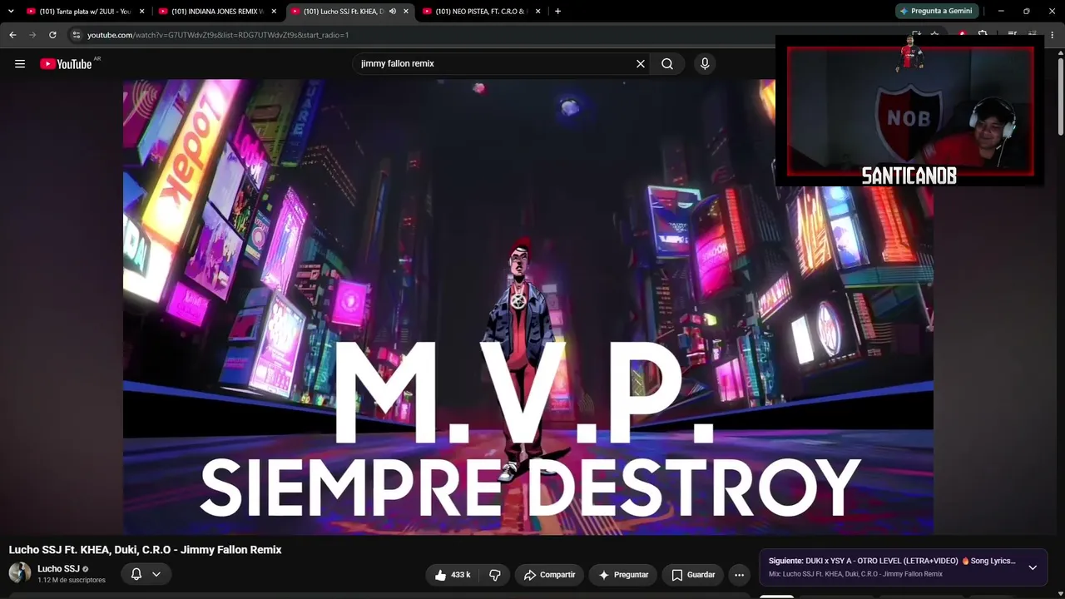Close the INDIANA JONES REMIX tab

pyautogui.click(x=274, y=11)
